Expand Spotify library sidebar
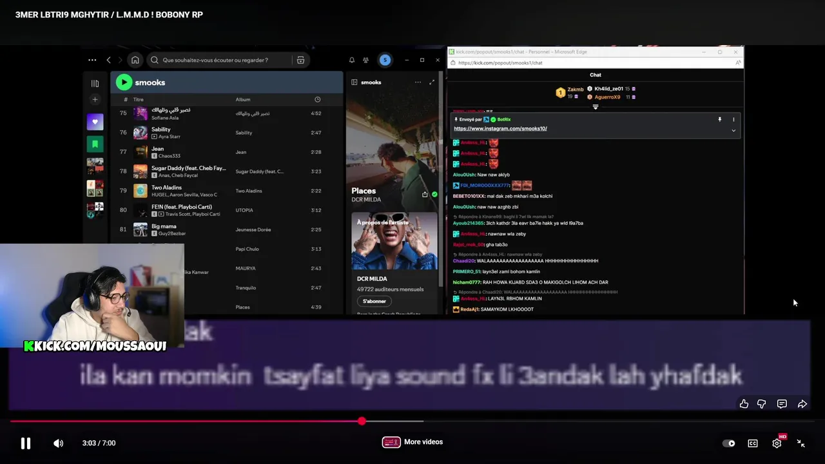The width and height of the screenshot is (825, 464). 95,83
